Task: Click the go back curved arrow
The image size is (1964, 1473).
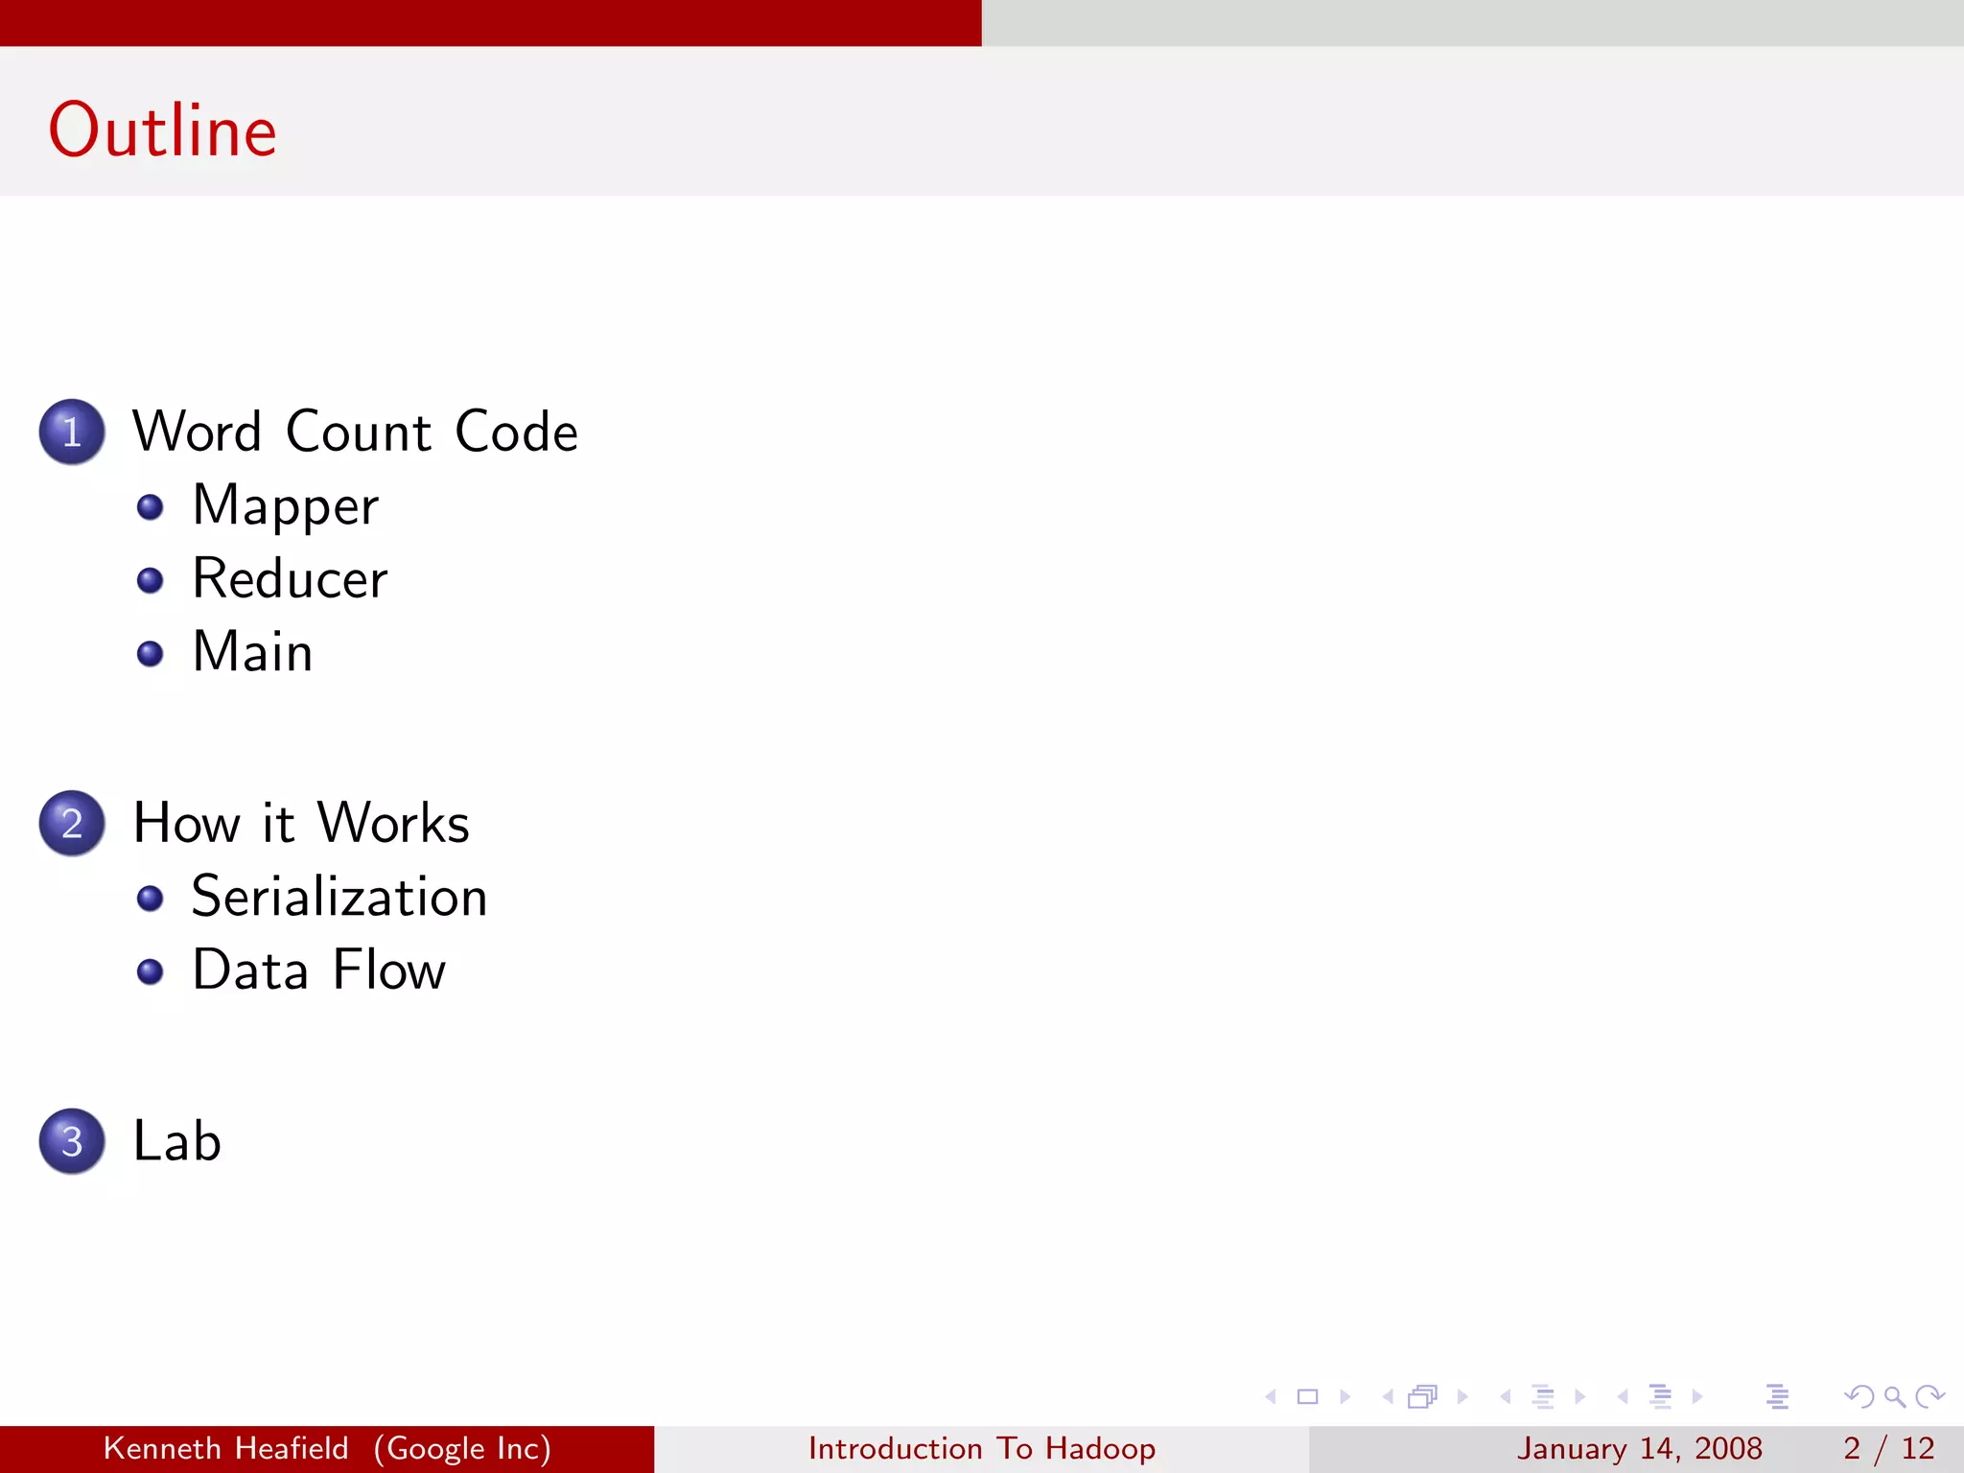Action: (x=1859, y=1397)
